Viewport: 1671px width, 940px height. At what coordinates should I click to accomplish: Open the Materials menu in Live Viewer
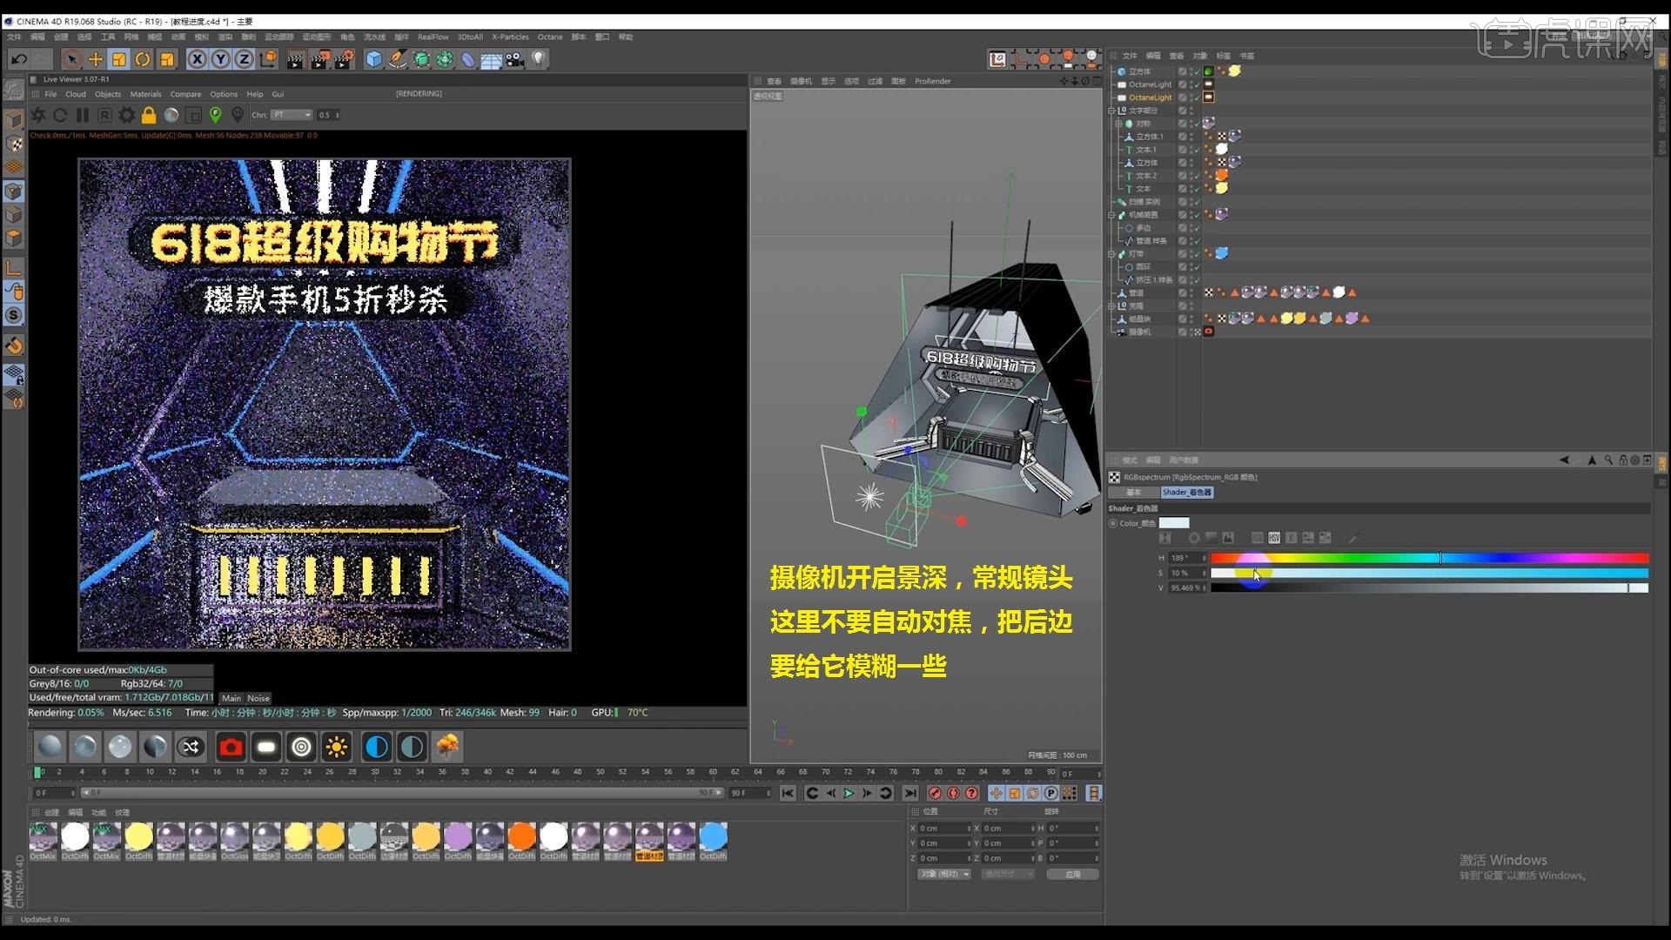145,94
